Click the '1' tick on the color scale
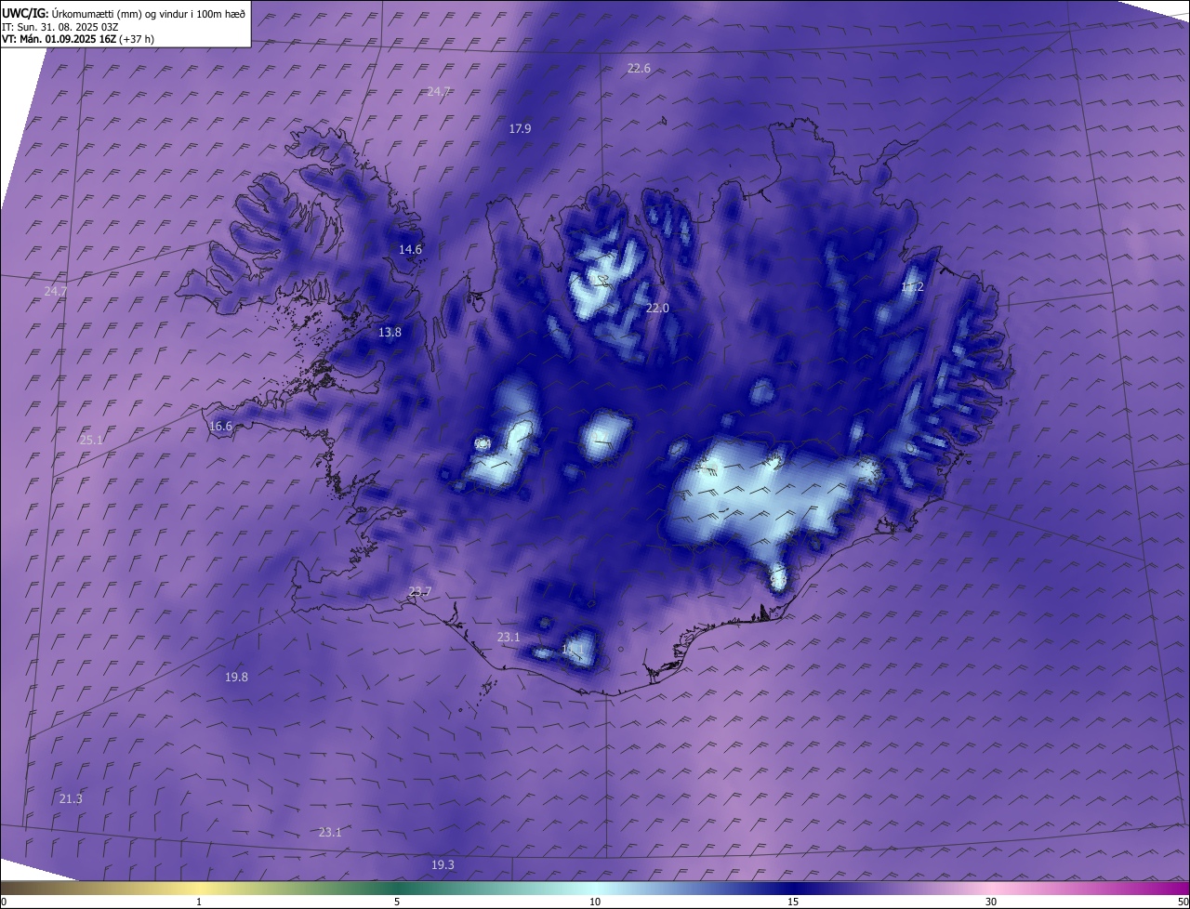This screenshot has width=1190, height=909. pos(199,902)
